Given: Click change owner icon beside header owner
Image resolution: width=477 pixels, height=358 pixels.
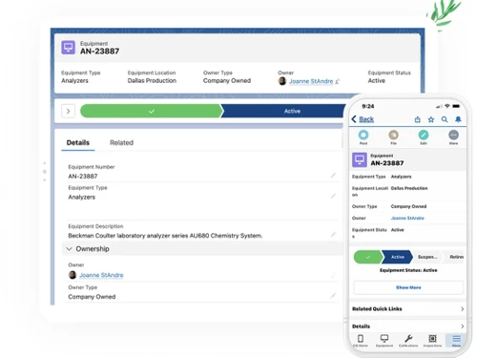Looking at the screenshot, I should pos(338,81).
